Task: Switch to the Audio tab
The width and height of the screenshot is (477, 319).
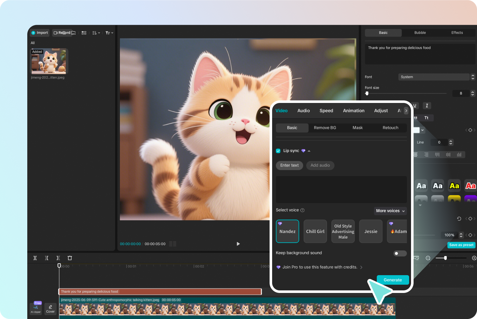Action: [304, 111]
